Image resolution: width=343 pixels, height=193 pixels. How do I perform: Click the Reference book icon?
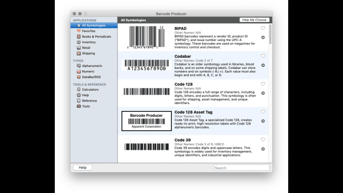coord(79,100)
